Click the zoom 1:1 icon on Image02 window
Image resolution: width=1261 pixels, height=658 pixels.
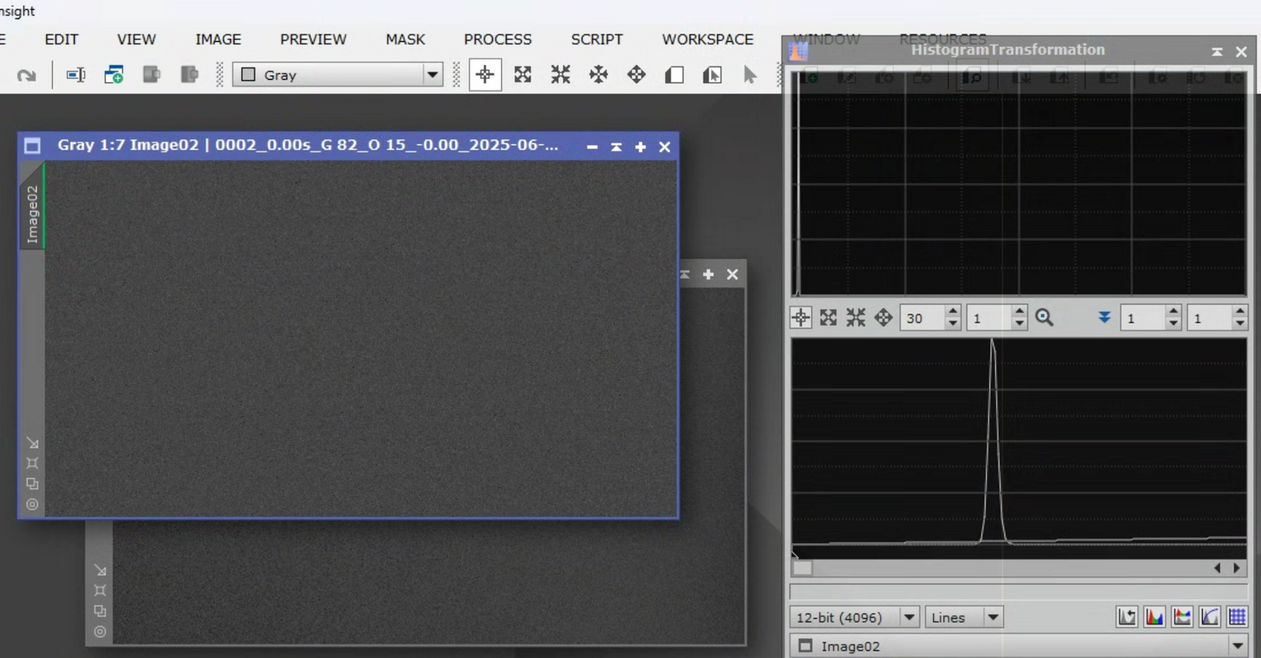(32, 463)
